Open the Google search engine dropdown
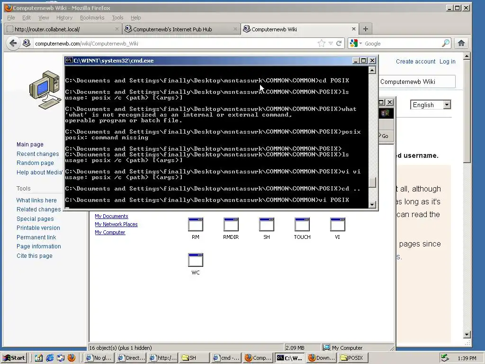Image resolution: width=485 pixels, height=364 pixels. click(356, 43)
